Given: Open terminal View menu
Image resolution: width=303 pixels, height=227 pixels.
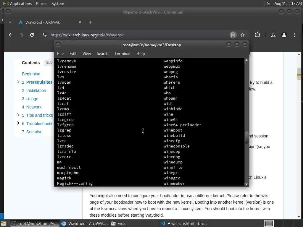Looking at the screenshot, I should point(87,54).
